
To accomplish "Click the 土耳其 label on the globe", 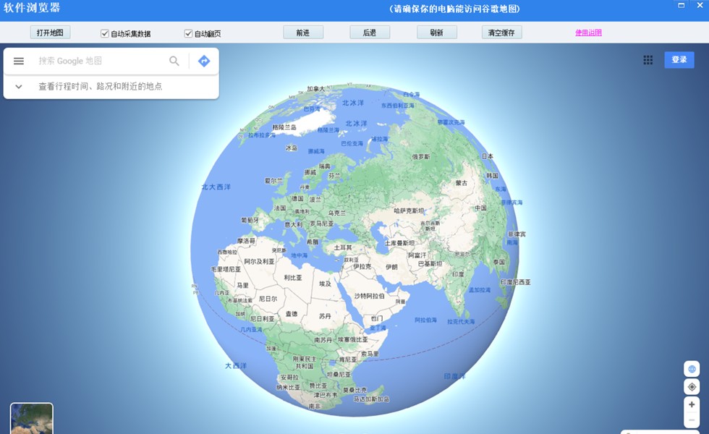I will (343, 247).
